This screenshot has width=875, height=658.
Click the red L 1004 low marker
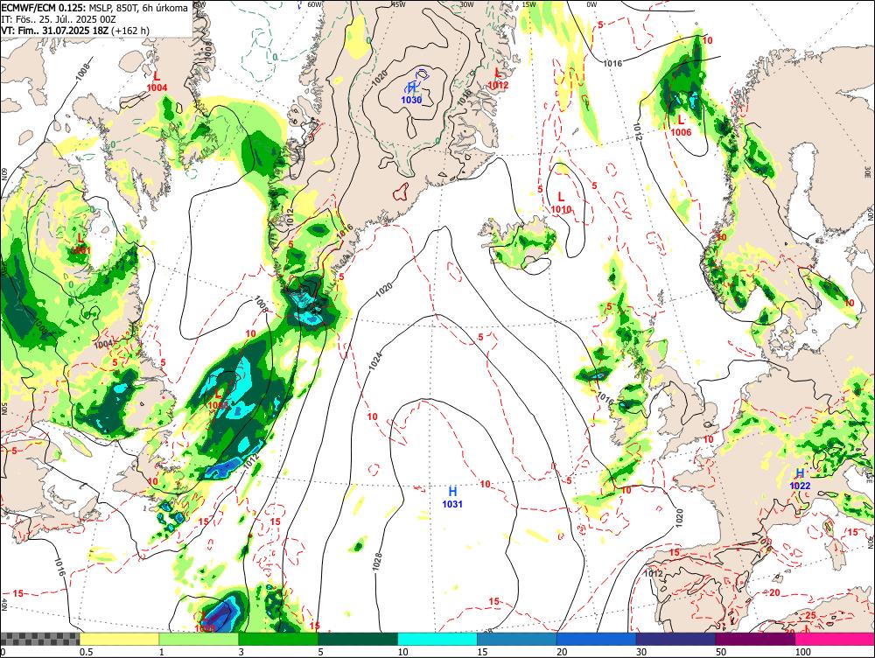(157, 80)
